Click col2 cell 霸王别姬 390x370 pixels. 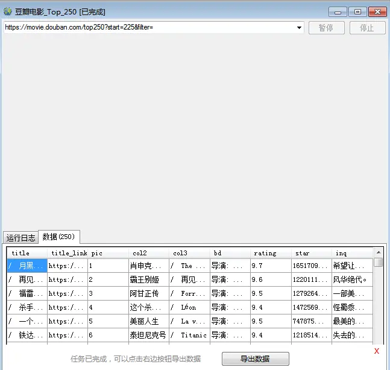click(149, 279)
